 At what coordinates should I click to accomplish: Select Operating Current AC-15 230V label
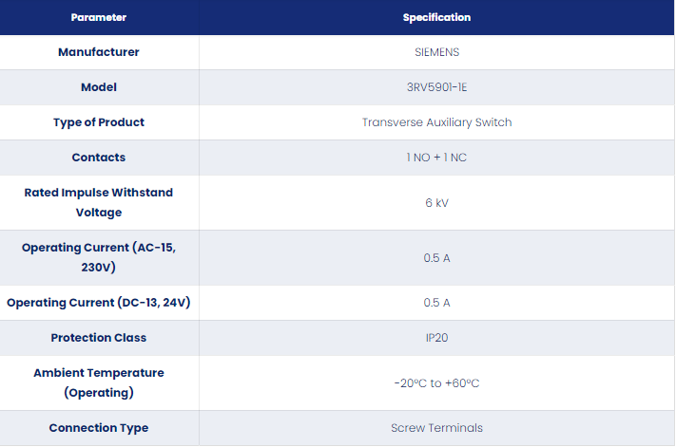pos(99,257)
